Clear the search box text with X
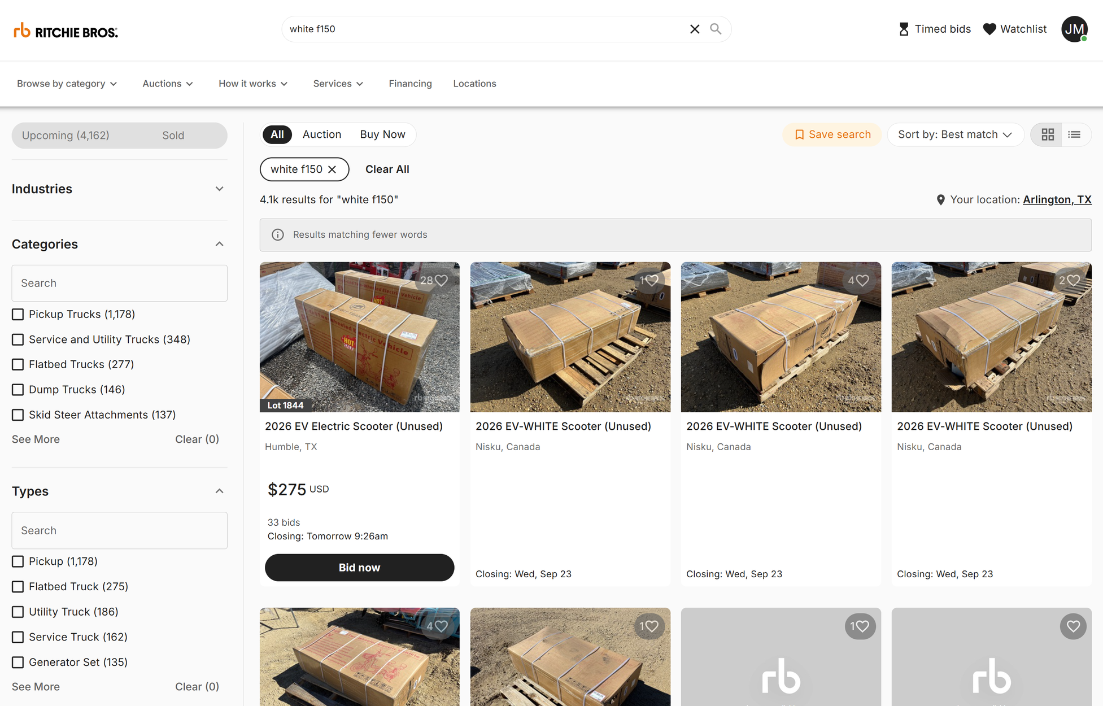The height and width of the screenshot is (706, 1103). (695, 29)
